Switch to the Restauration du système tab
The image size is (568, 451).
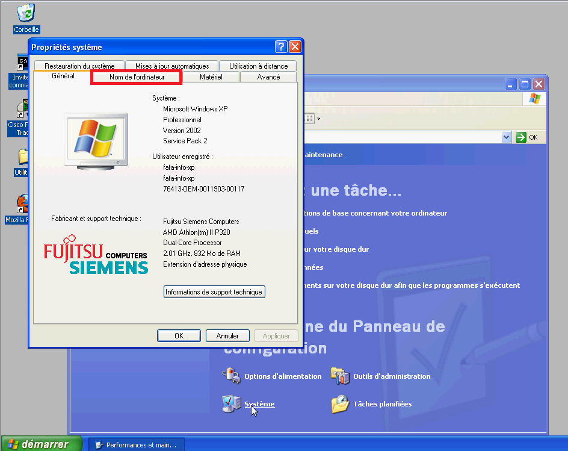[x=79, y=66]
